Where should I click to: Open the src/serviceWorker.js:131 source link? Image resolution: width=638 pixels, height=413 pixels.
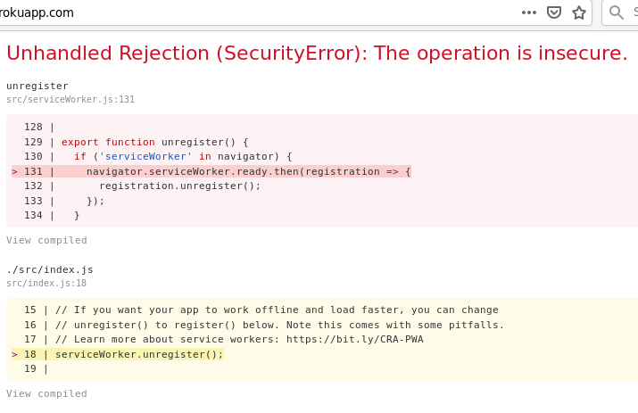(70, 99)
